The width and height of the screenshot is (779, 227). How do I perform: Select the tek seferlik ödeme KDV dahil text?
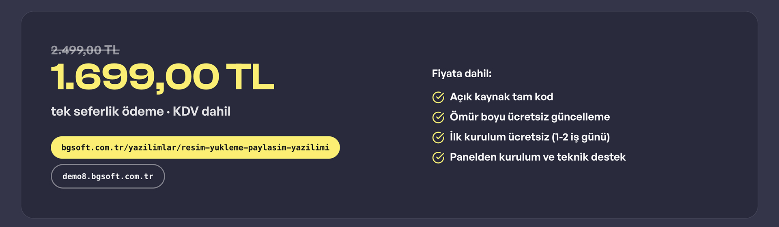[141, 111]
